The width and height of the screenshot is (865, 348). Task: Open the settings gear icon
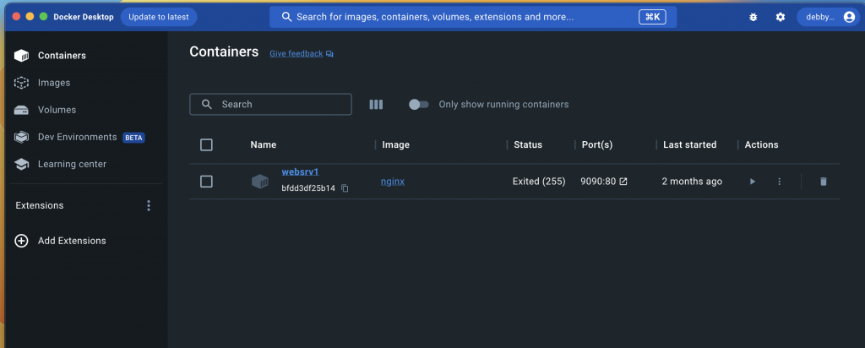[780, 17]
